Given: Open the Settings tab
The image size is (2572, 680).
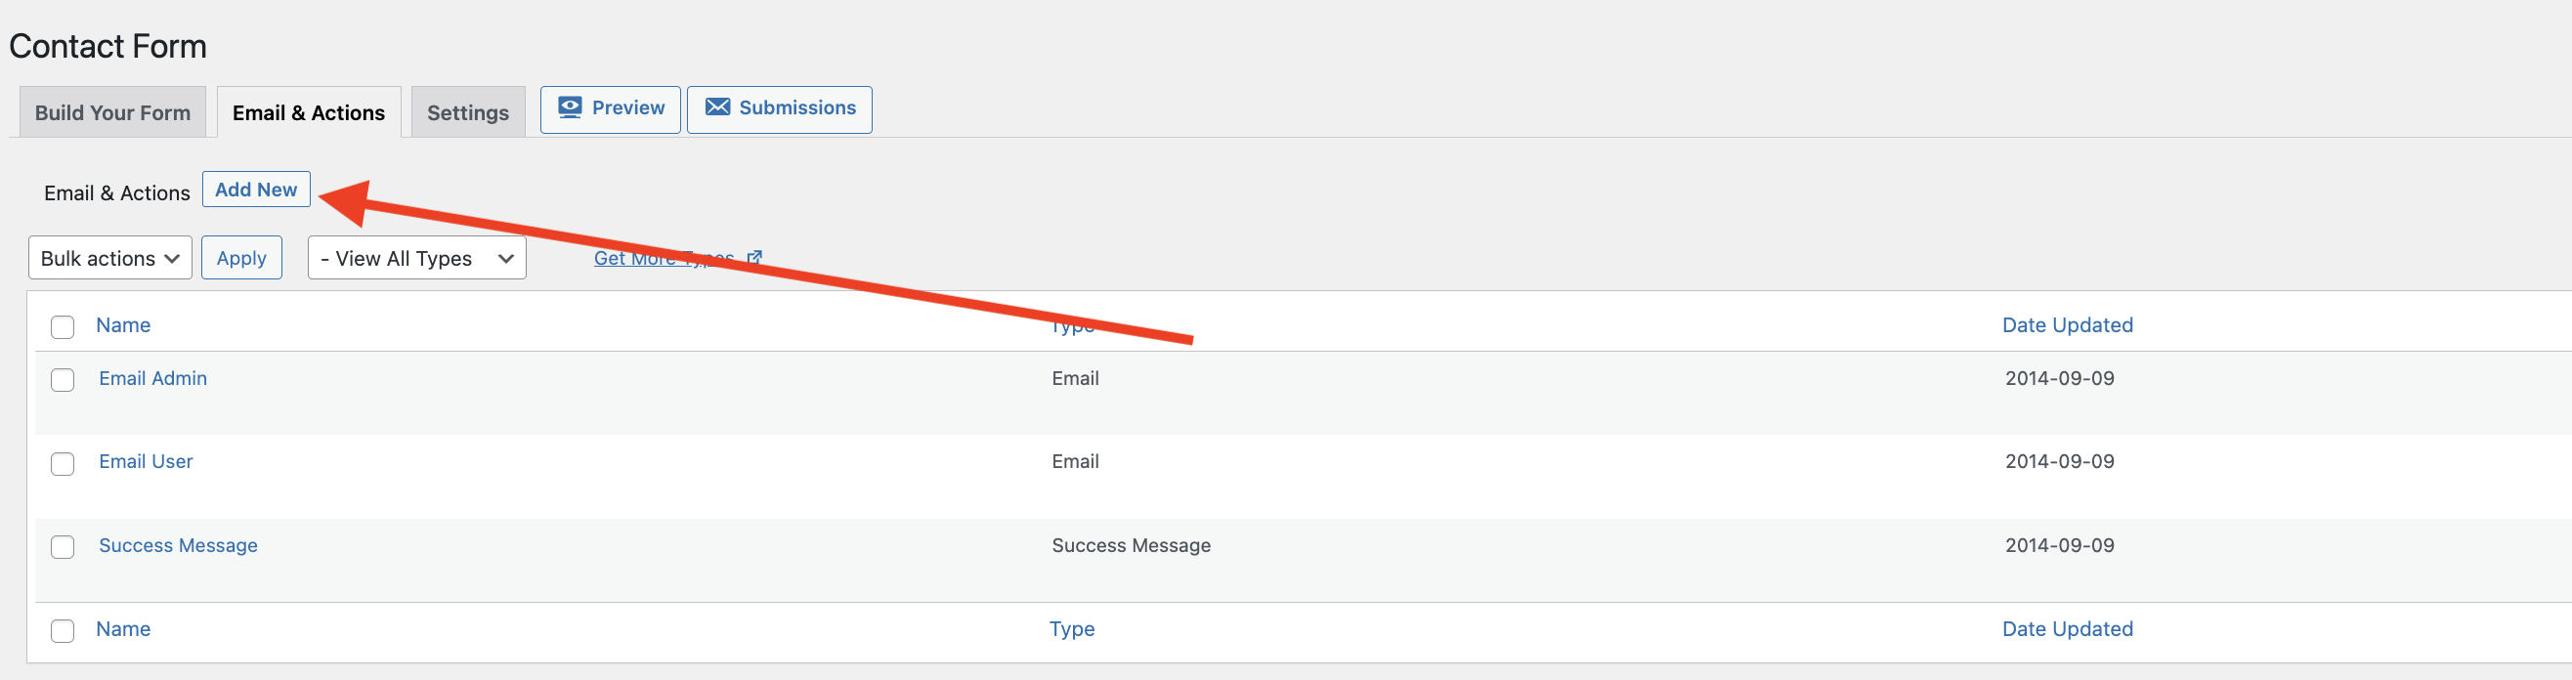Looking at the screenshot, I should [x=467, y=111].
